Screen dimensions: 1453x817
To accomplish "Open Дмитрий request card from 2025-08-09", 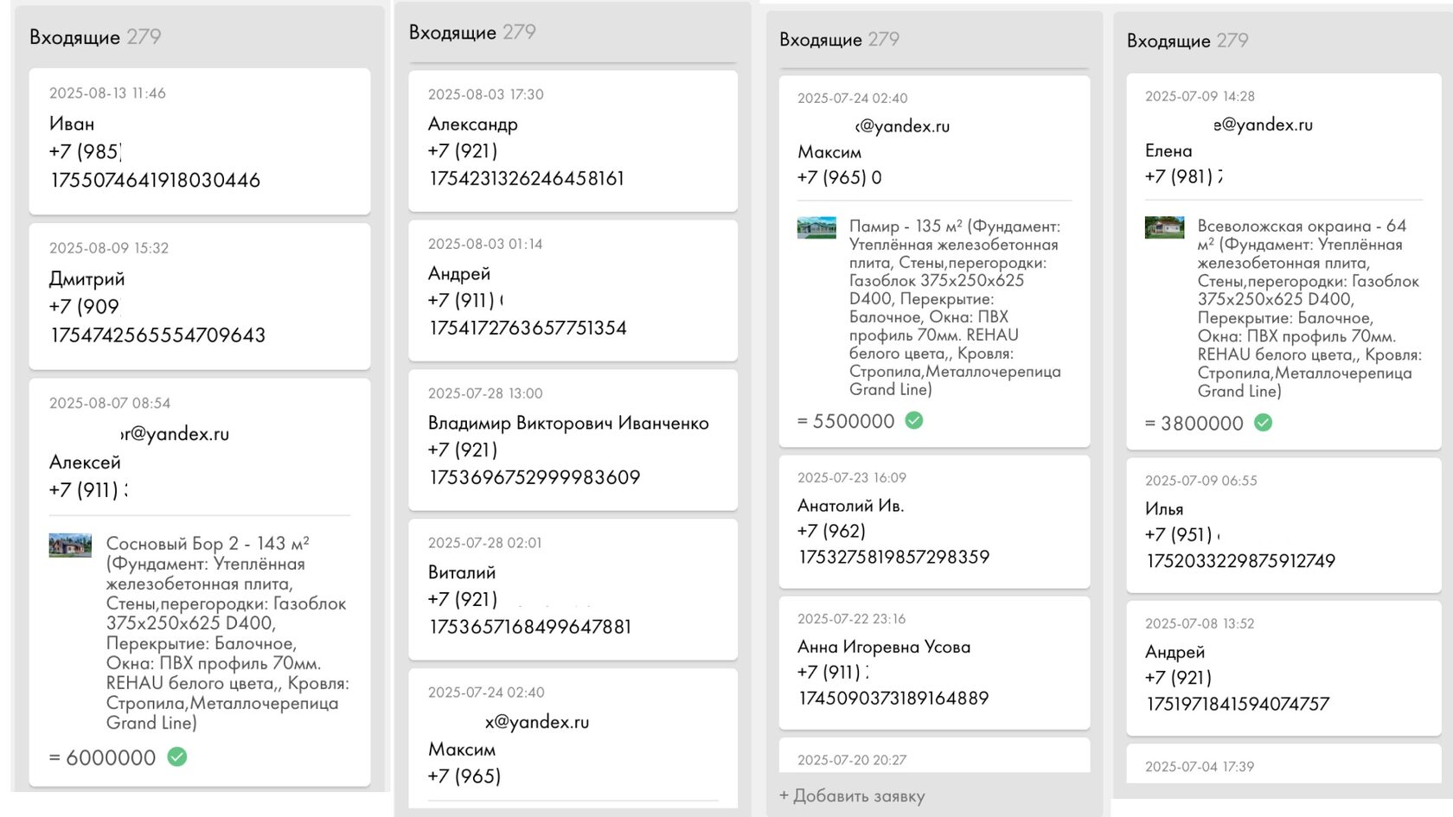I will 200,296.
